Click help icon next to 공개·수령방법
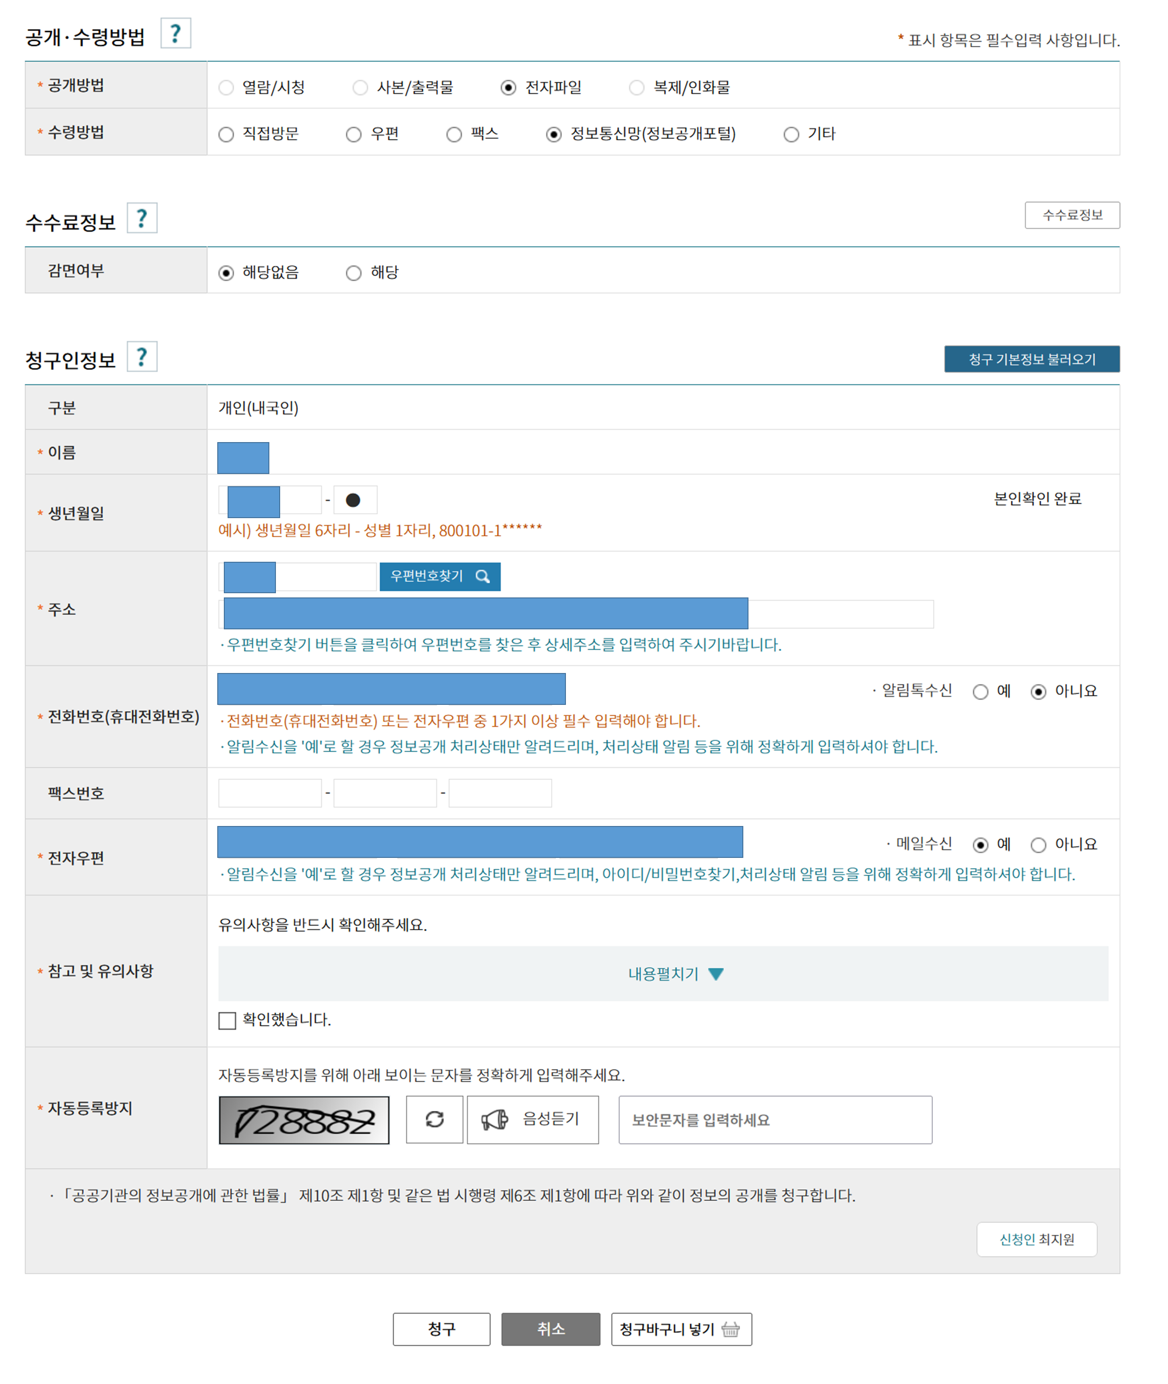1168x1384 pixels. (x=176, y=34)
